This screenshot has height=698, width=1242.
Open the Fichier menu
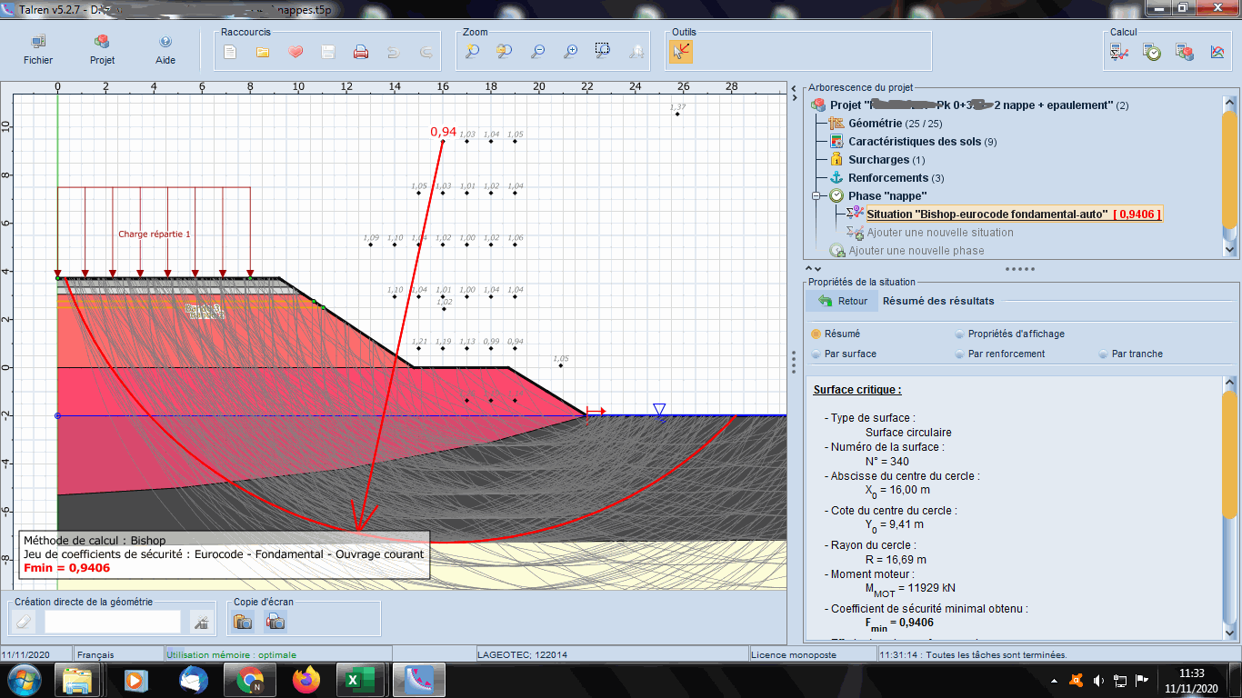coord(38,51)
